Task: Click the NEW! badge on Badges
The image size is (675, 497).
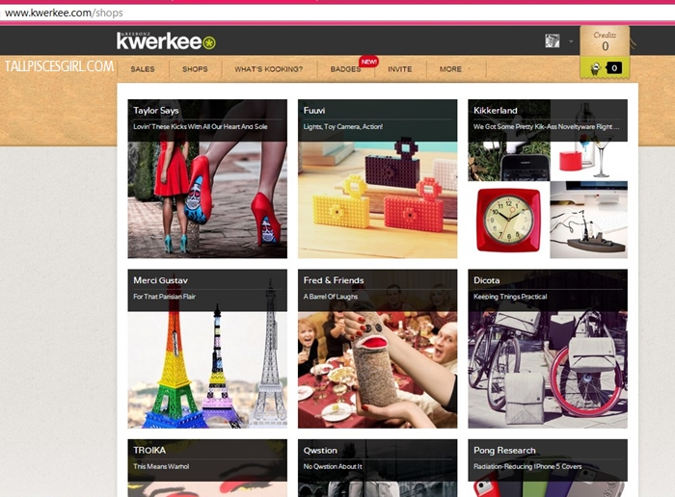Action: 369,62
